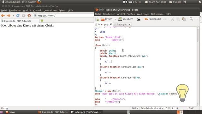Switch to index.php gedit taskbar item
The image size is (202, 114).
point(86,112)
